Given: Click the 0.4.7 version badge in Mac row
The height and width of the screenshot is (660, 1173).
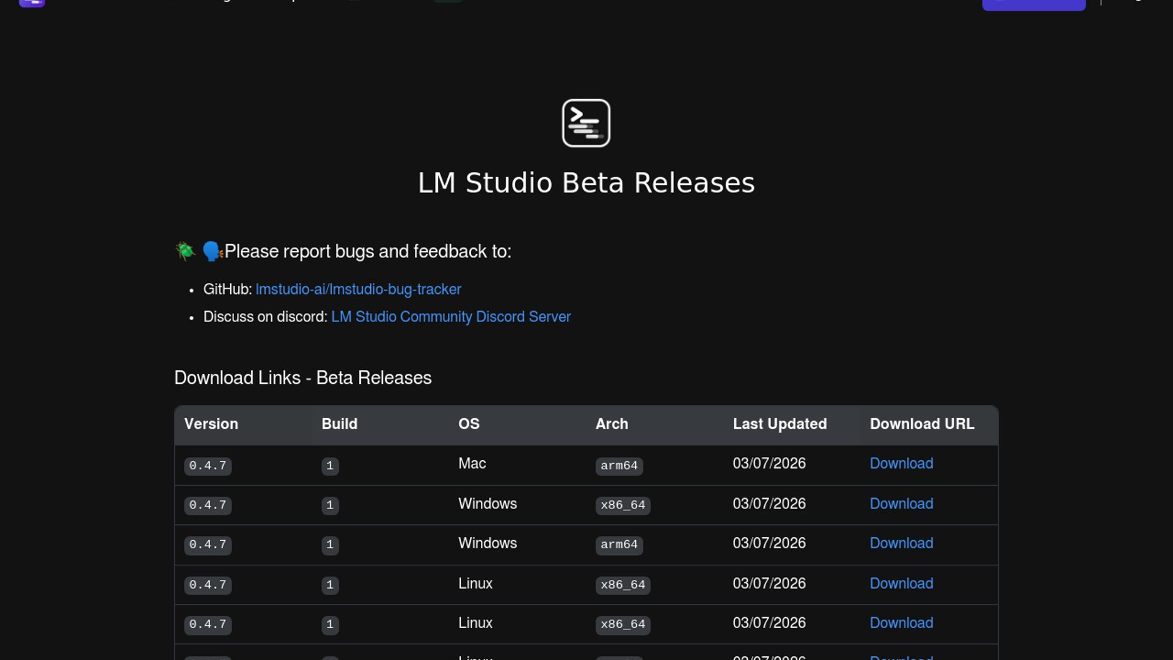Looking at the screenshot, I should (208, 466).
